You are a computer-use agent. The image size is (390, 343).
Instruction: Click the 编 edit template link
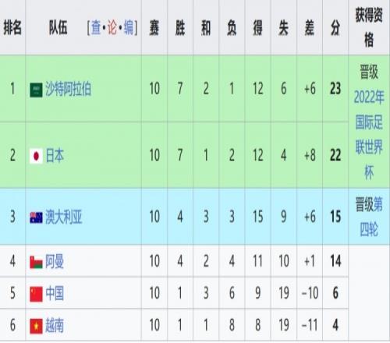129,27
